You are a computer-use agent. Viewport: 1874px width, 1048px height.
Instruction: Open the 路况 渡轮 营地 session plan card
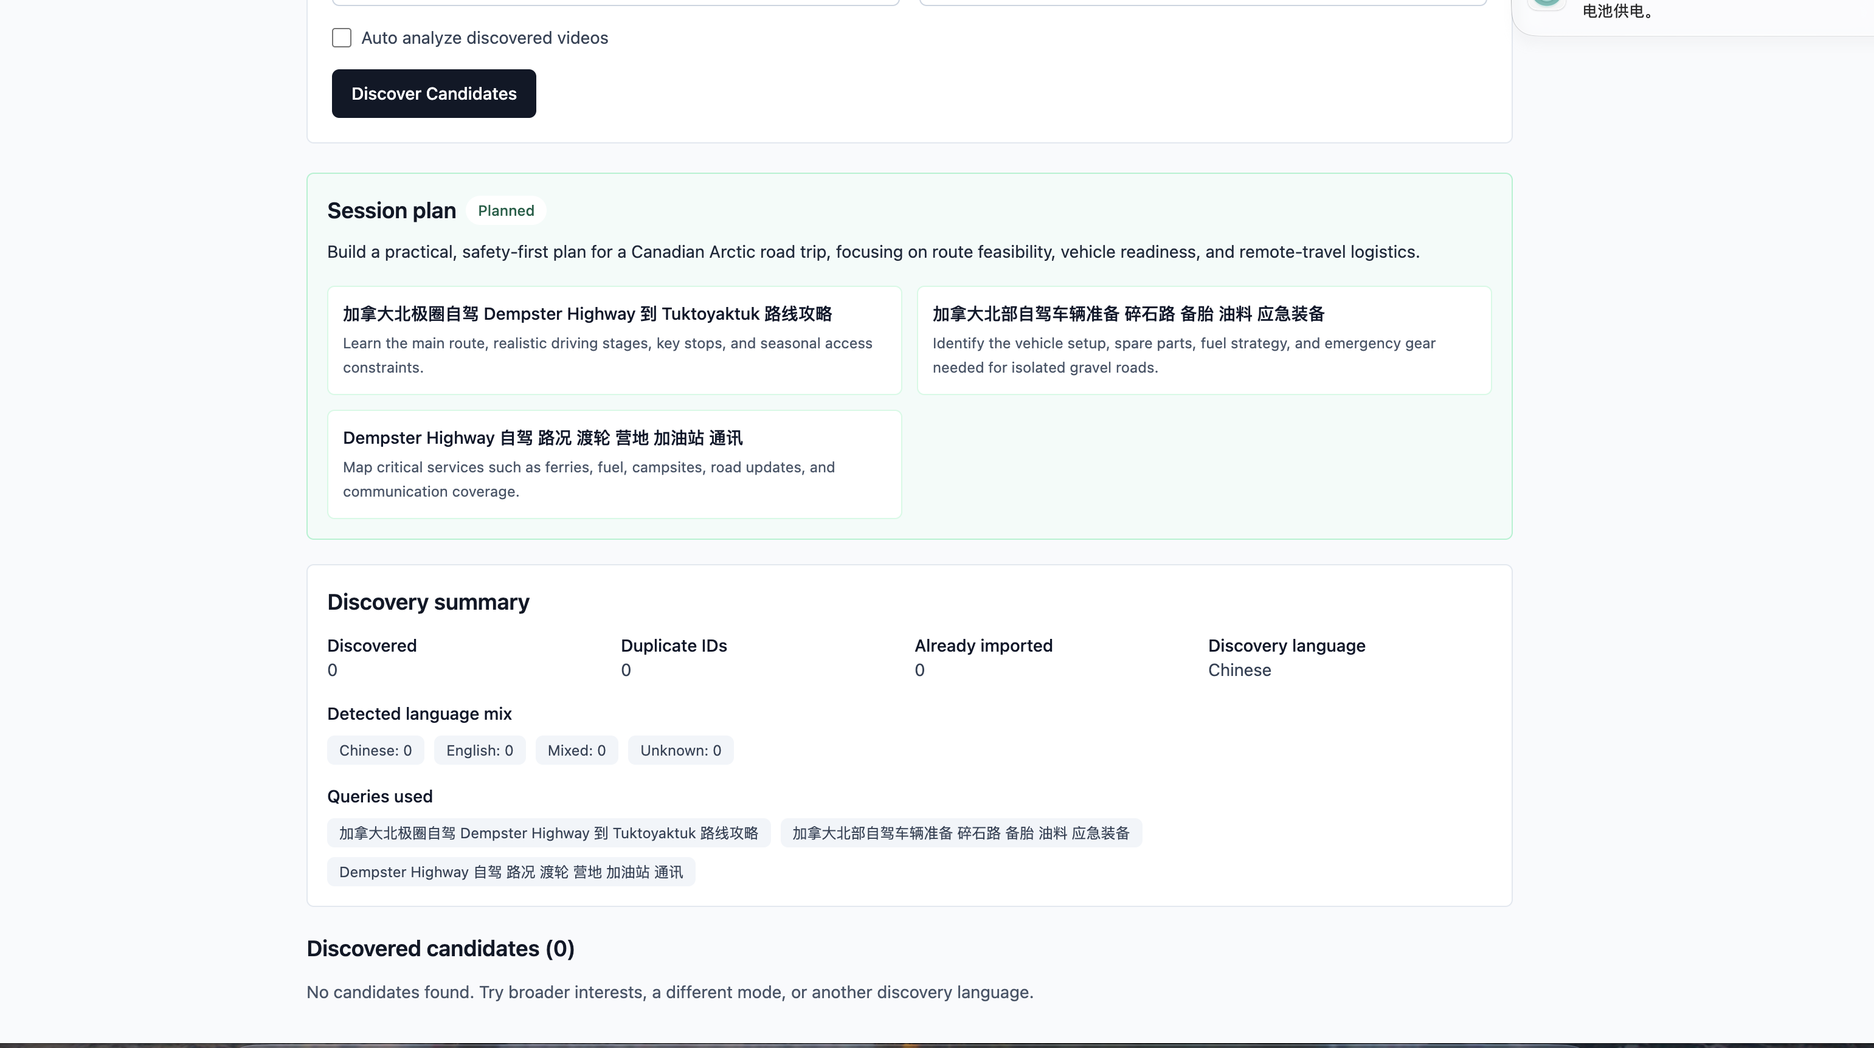[614, 464]
